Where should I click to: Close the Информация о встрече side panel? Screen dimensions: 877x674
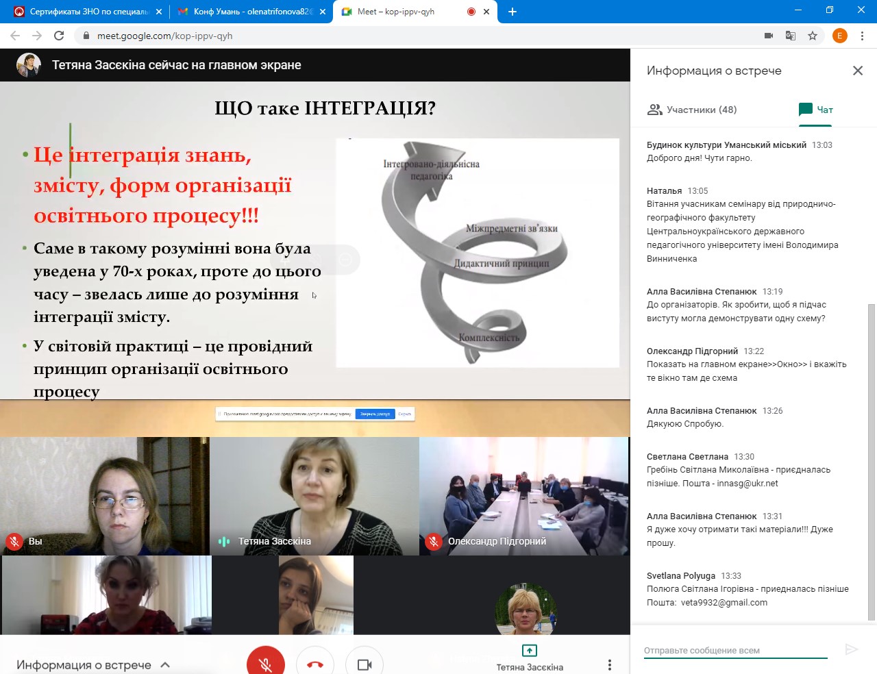tap(857, 71)
